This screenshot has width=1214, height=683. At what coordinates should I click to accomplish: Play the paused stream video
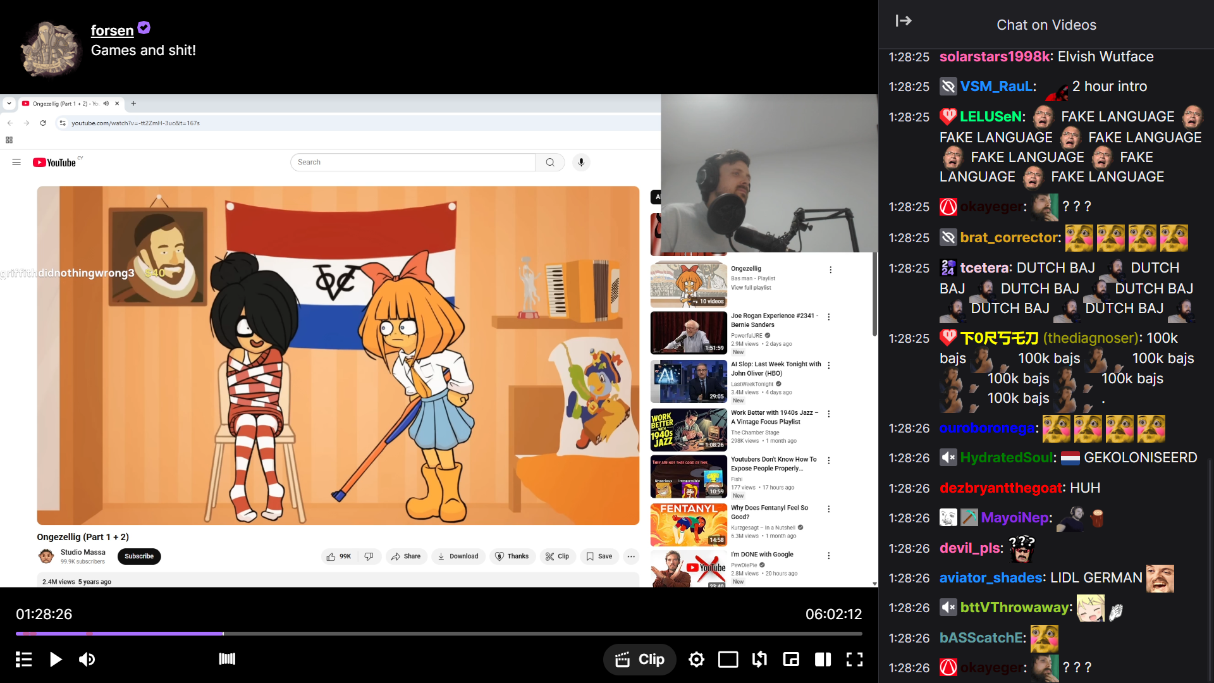pos(56,660)
